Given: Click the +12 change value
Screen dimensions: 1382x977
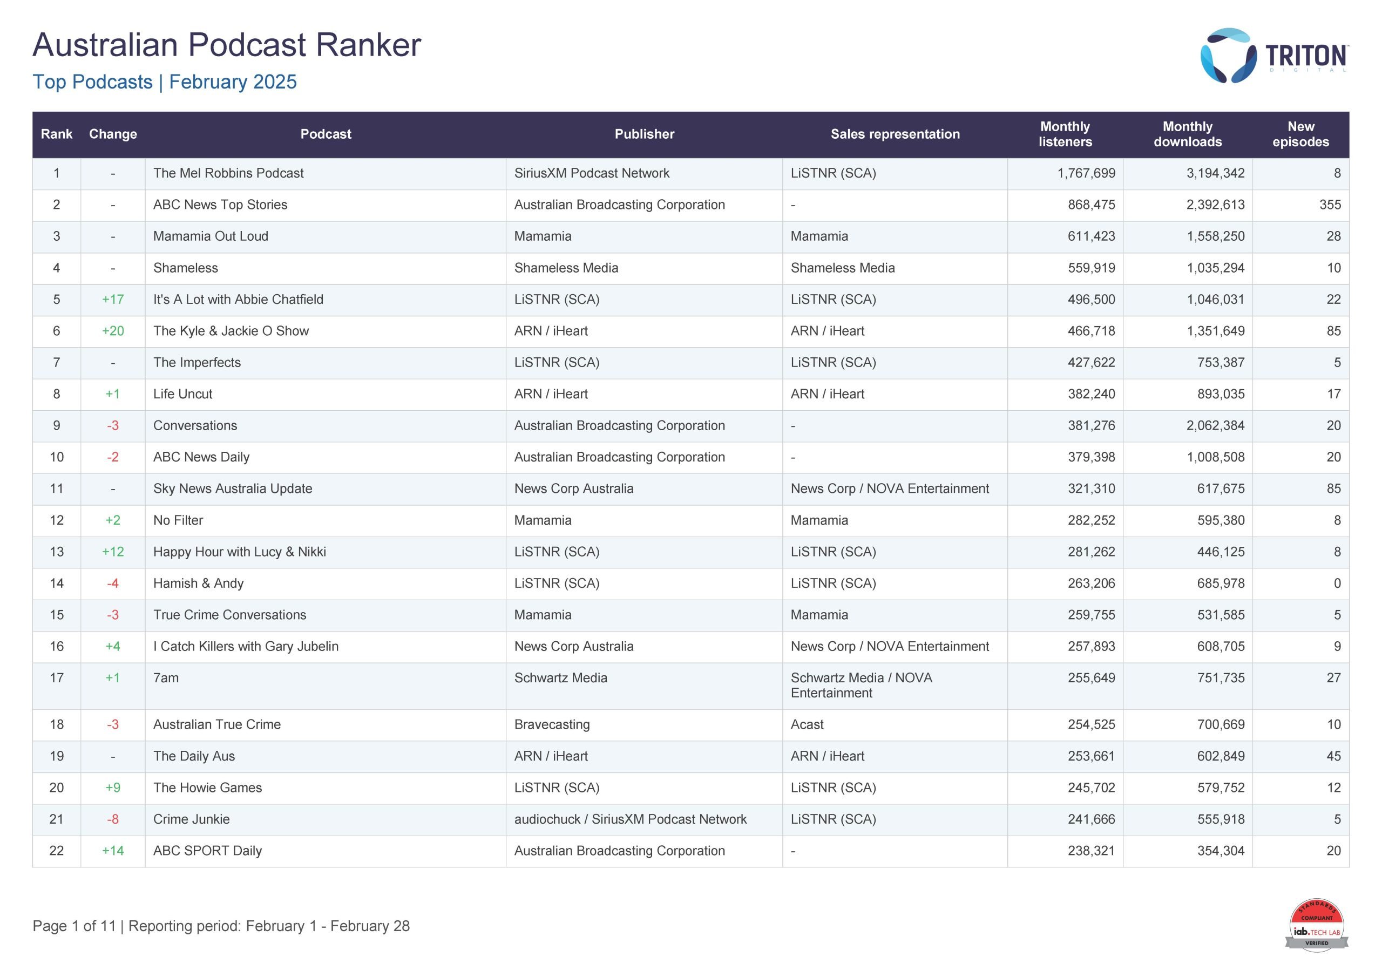Looking at the screenshot, I should [113, 552].
